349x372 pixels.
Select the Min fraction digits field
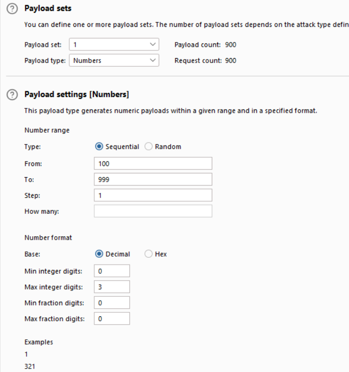(x=112, y=303)
